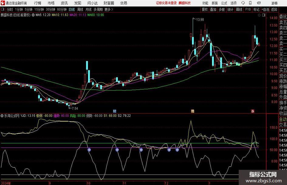Image resolution: width=287 pixels, height=185 pixels.
Task: Click the 7.54 low price label
Action: [75, 108]
